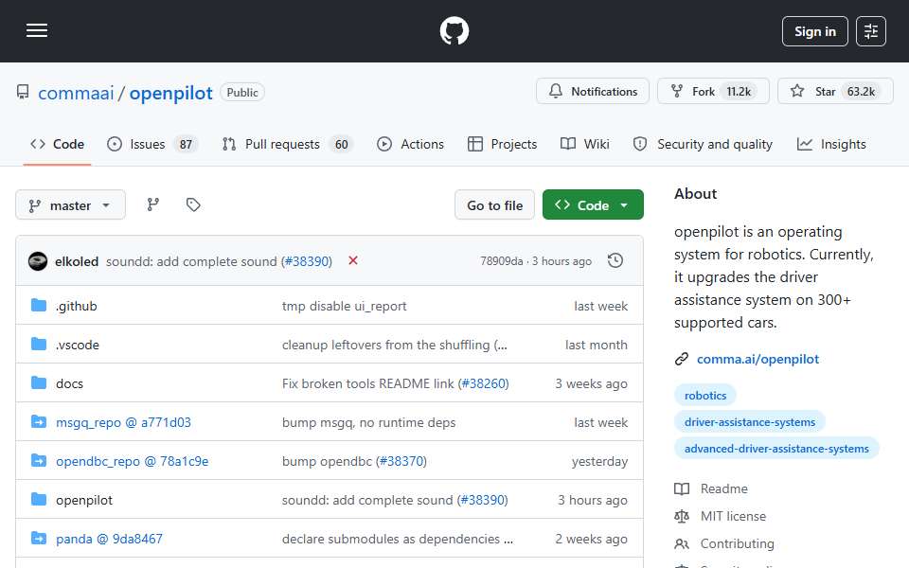This screenshot has height=568, width=909.
Task: Open the Pull requests tab
Action: pos(288,144)
